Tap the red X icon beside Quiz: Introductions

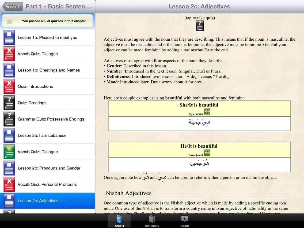tap(9, 86)
